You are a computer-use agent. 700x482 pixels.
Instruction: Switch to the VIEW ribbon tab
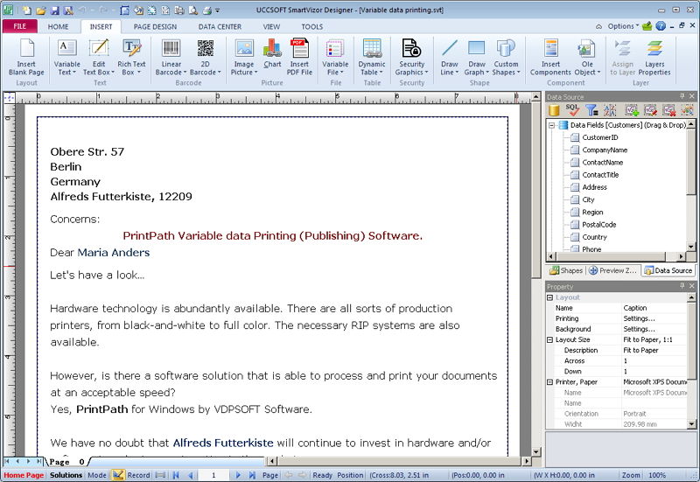click(271, 27)
